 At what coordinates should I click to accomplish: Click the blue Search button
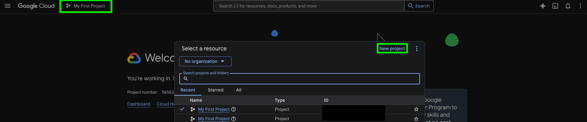pyautogui.click(x=419, y=6)
